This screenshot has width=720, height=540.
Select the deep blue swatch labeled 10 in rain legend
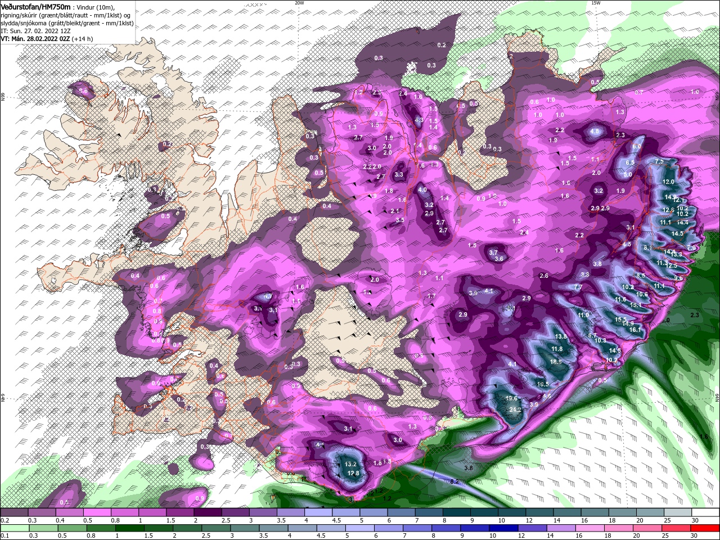point(503,528)
